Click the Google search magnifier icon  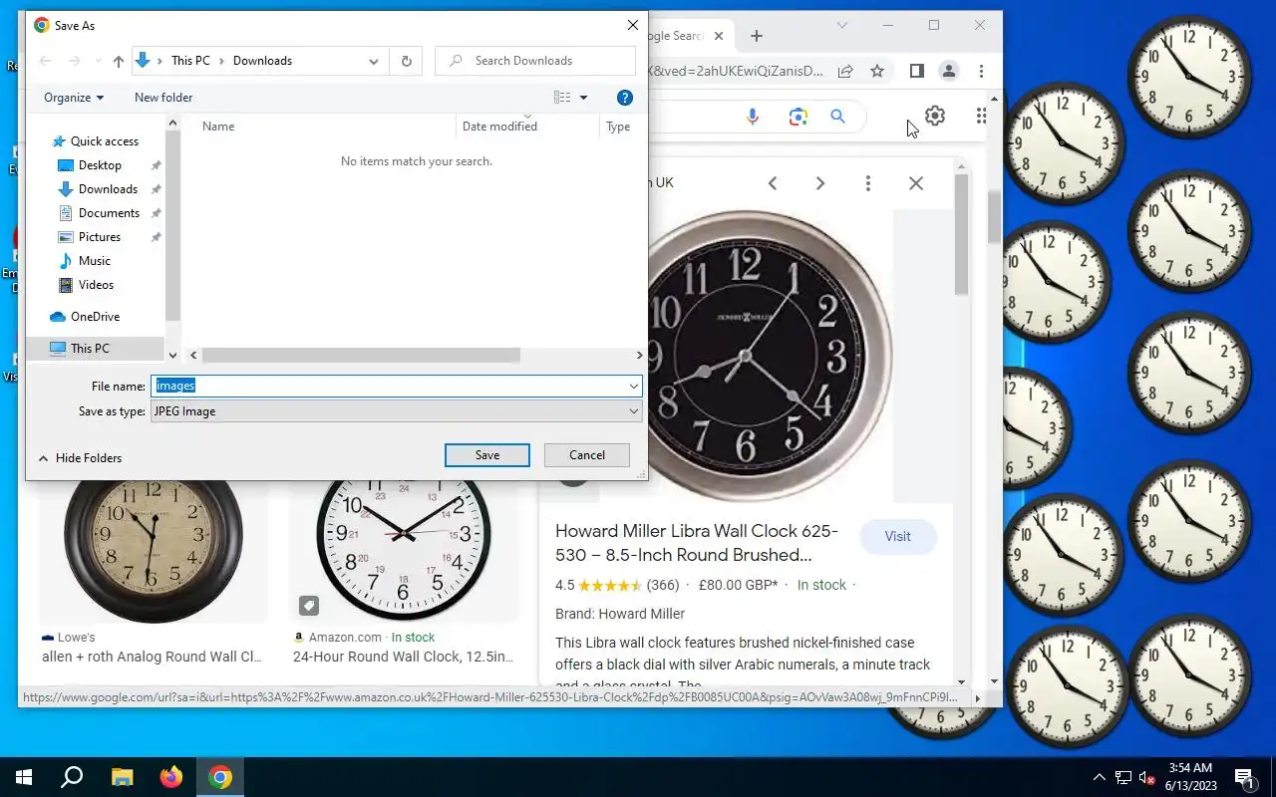click(837, 117)
